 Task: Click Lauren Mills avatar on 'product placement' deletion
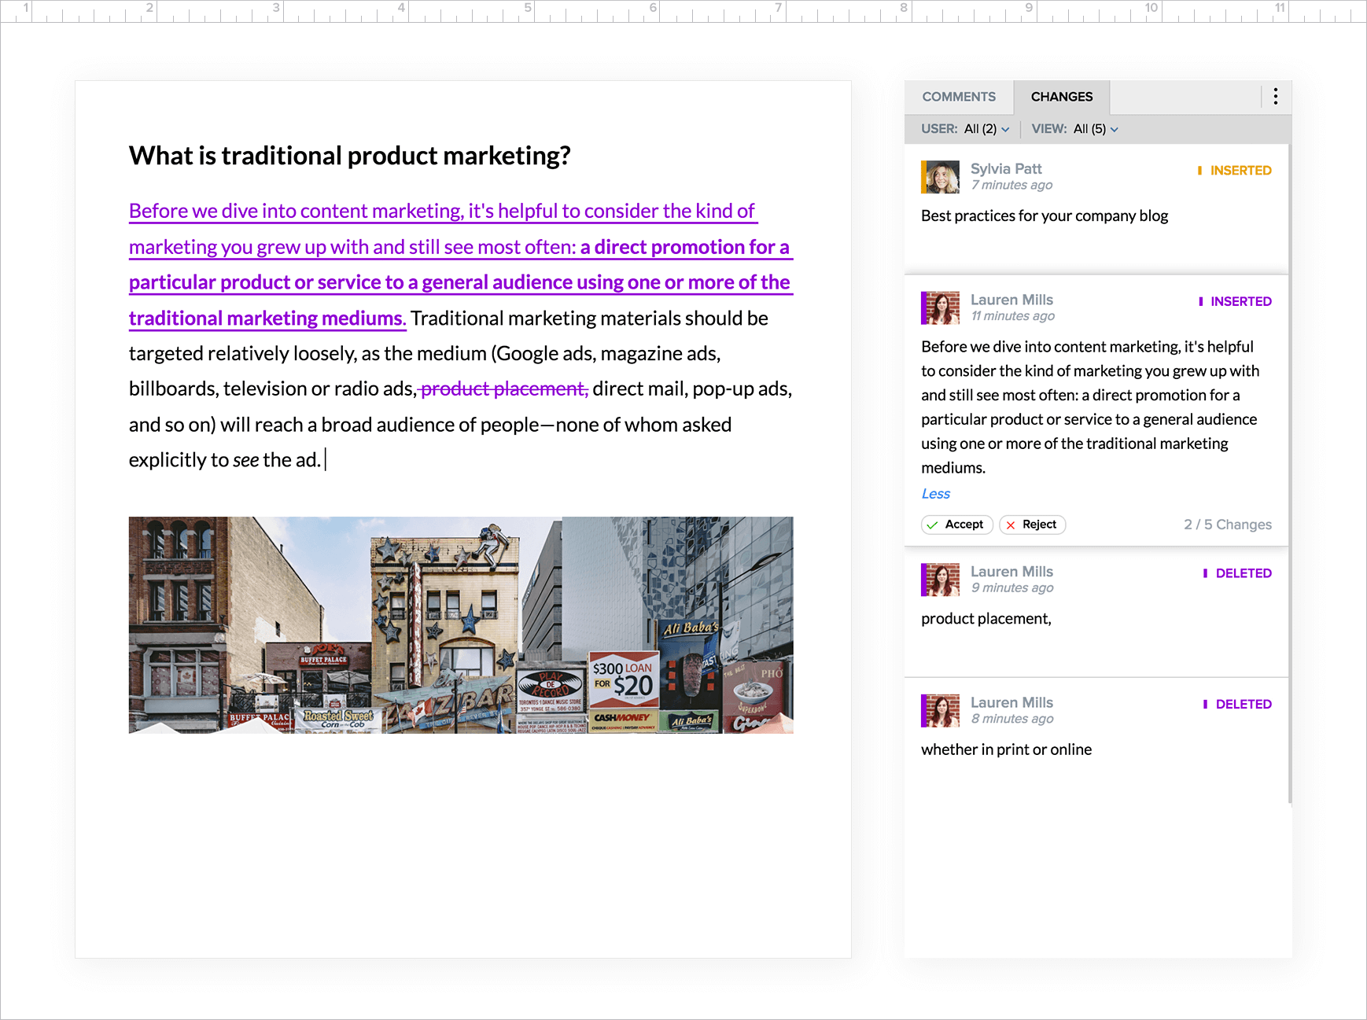tap(941, 580)
